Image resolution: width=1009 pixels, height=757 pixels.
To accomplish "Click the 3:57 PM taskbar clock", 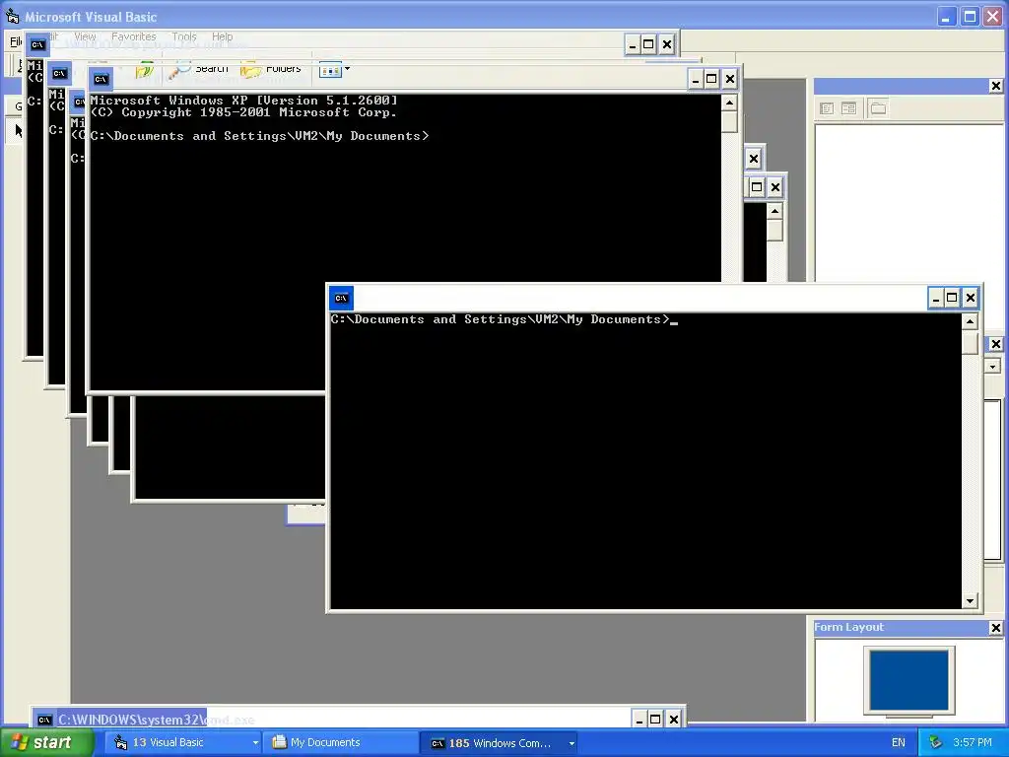I will [973, 743].
